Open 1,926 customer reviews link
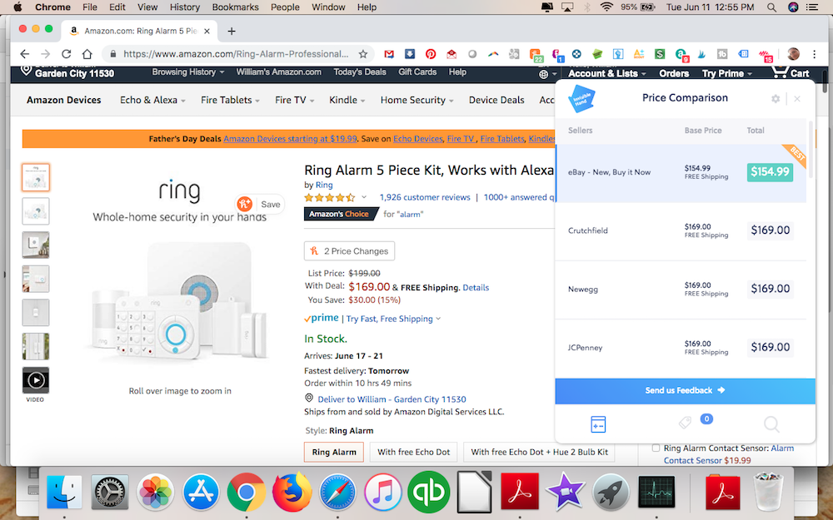The image size is (833, 520). coord(425,197)
